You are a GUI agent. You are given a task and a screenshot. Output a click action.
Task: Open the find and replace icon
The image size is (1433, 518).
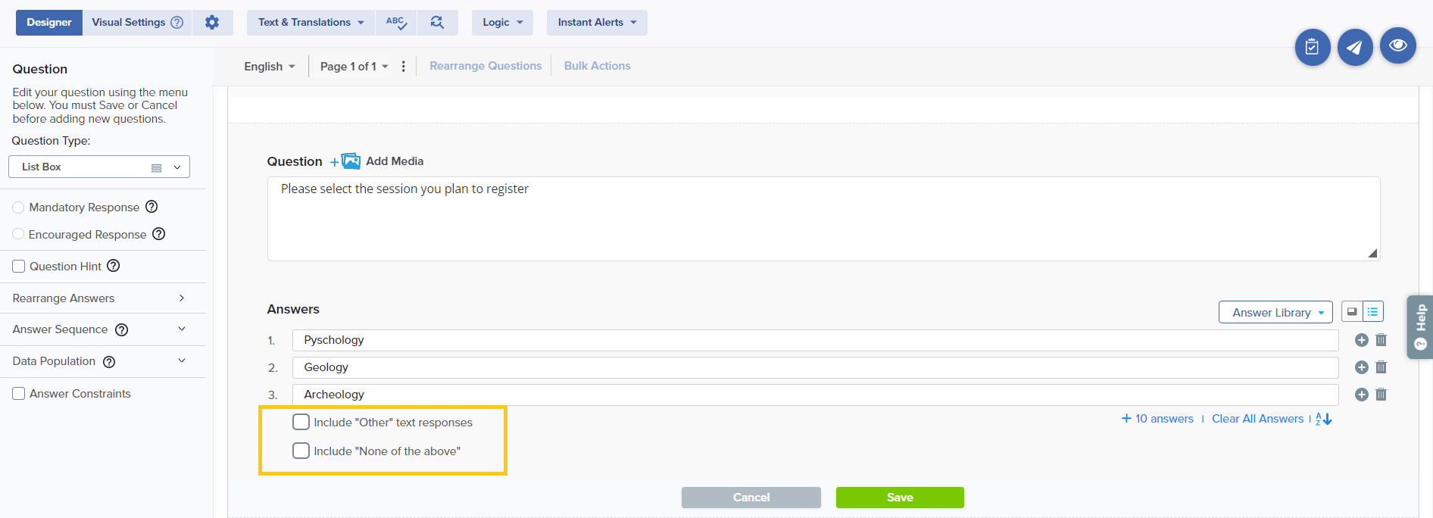pos(437,23)
